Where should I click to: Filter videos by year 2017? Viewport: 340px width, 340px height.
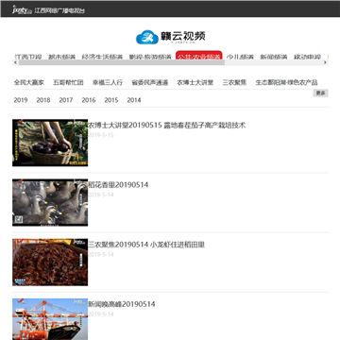point(66,100)
